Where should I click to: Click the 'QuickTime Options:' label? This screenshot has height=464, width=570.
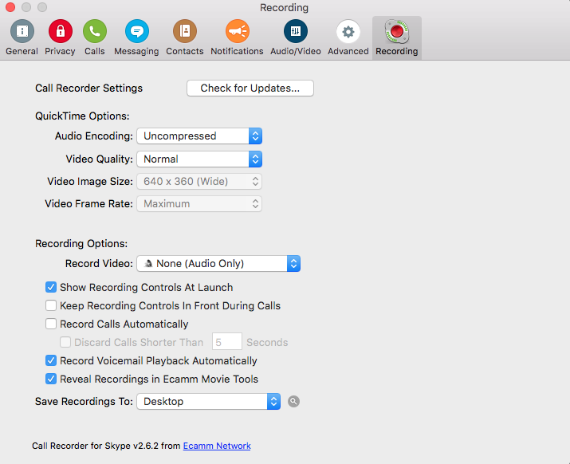tap(82, 116)
